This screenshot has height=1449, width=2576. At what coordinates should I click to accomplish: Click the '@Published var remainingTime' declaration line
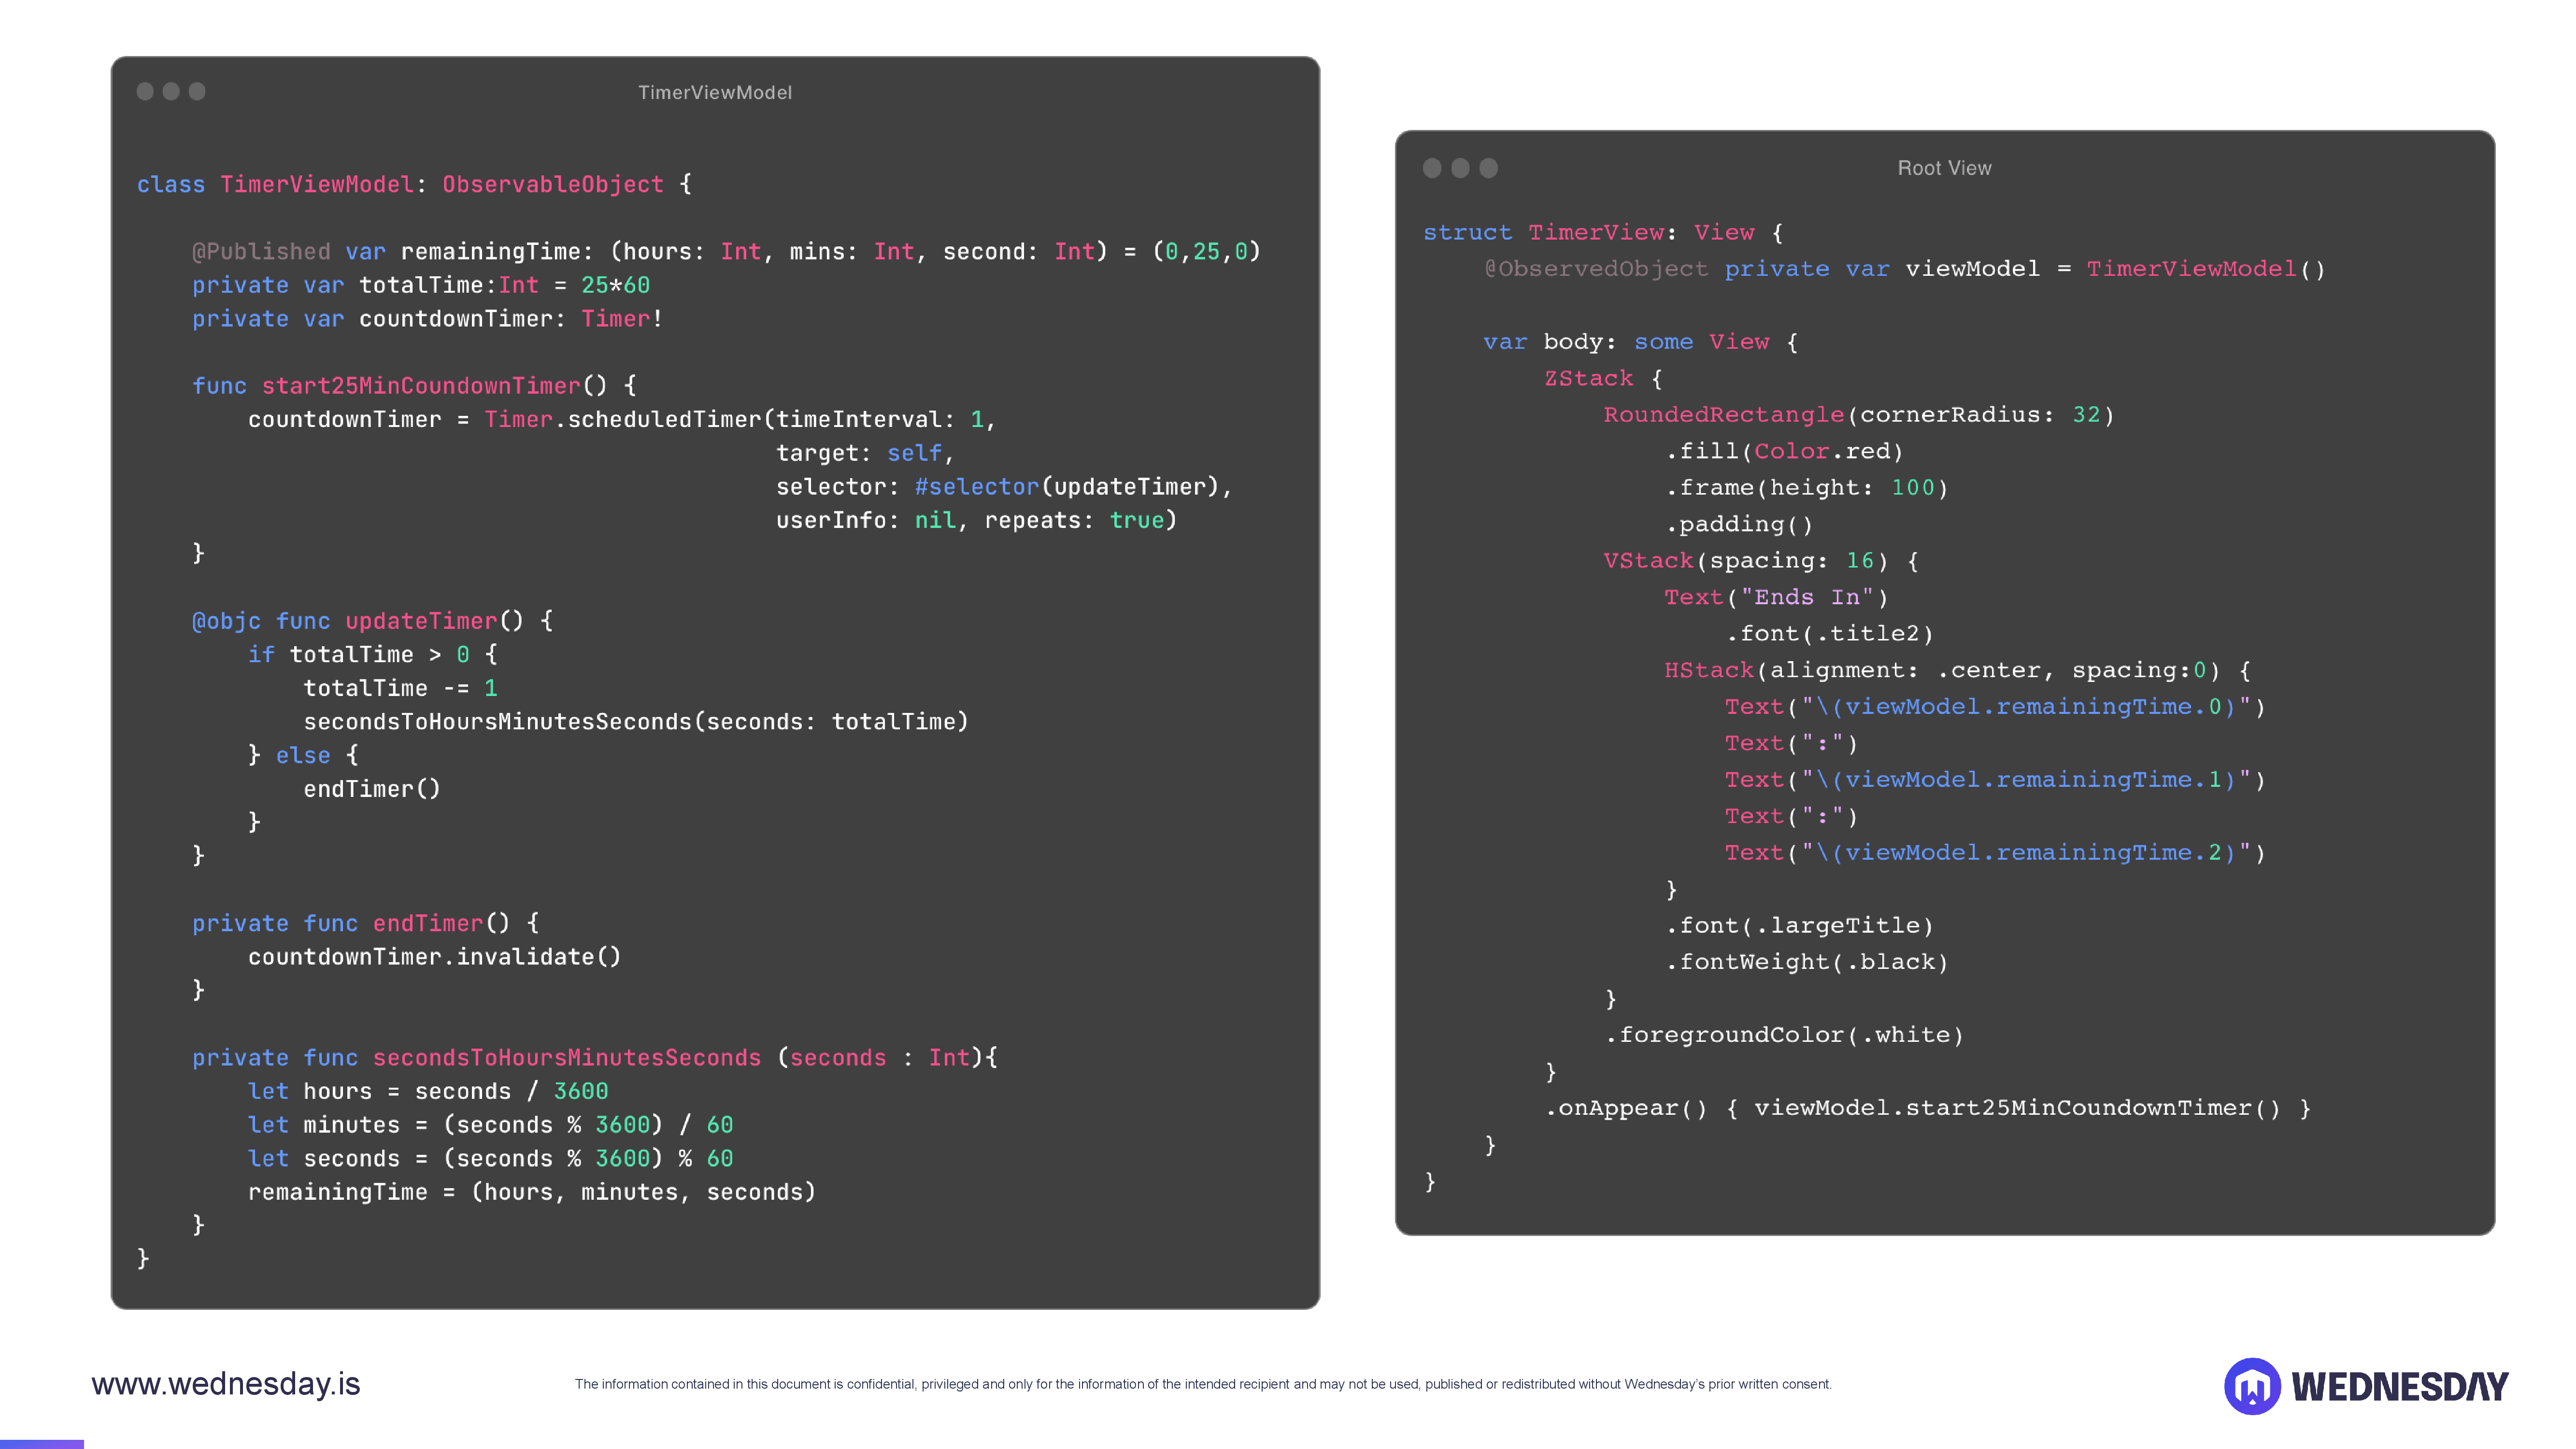727,252
